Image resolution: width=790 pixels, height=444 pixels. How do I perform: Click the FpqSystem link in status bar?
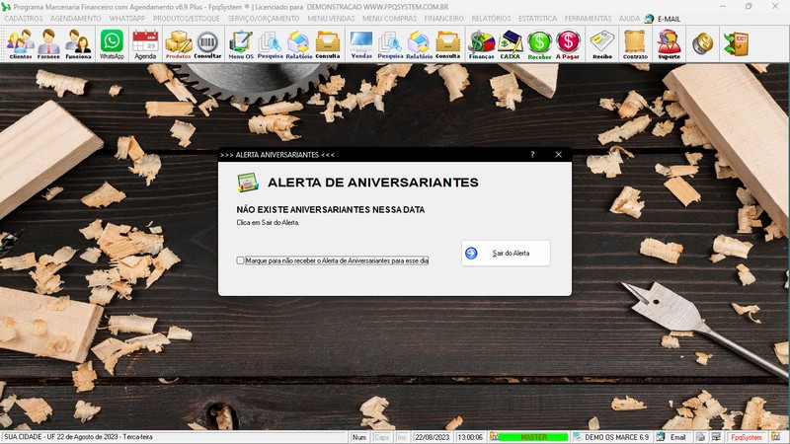[747, 437]
